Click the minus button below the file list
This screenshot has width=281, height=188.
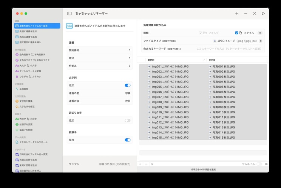click(146, 164)
